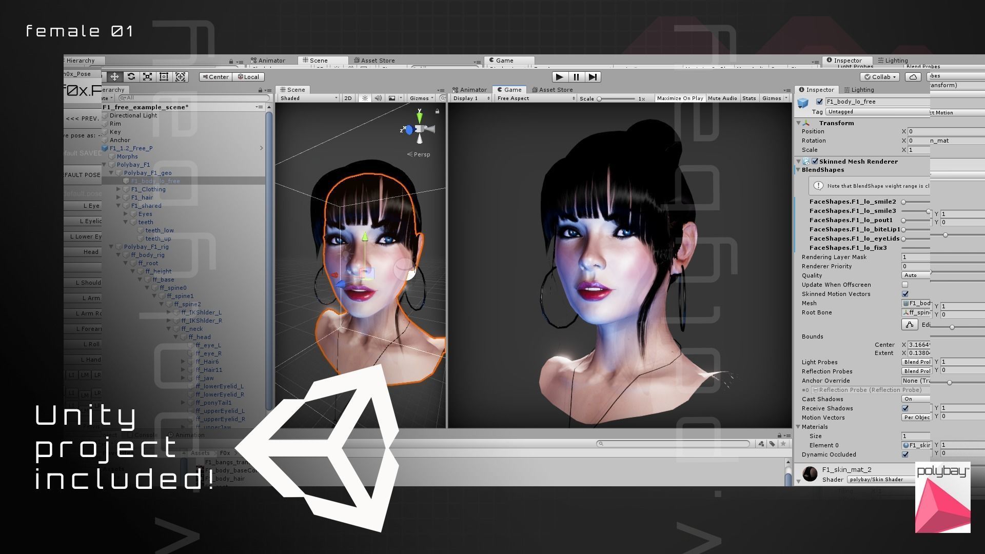Select the inner Scene tab

(292, 90)
